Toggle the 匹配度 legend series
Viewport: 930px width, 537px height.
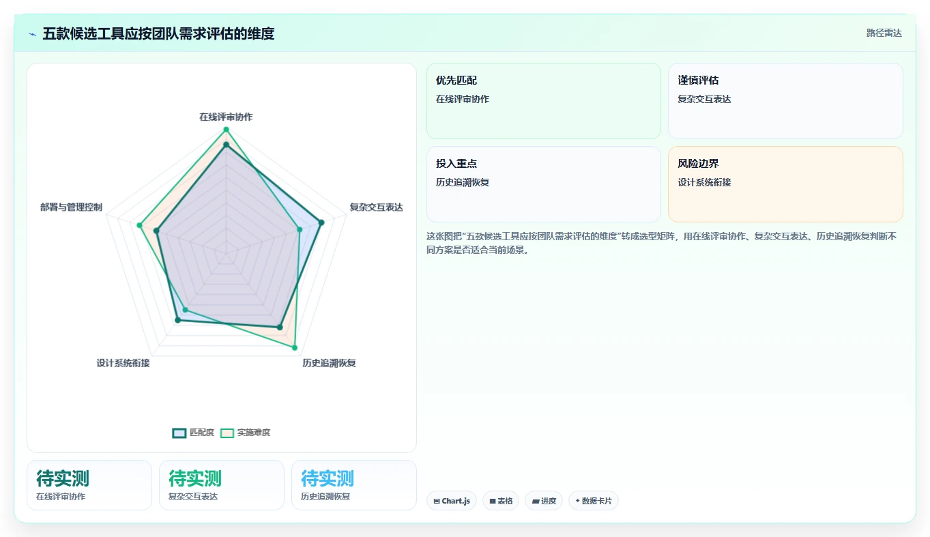click(x=193, y=433)
